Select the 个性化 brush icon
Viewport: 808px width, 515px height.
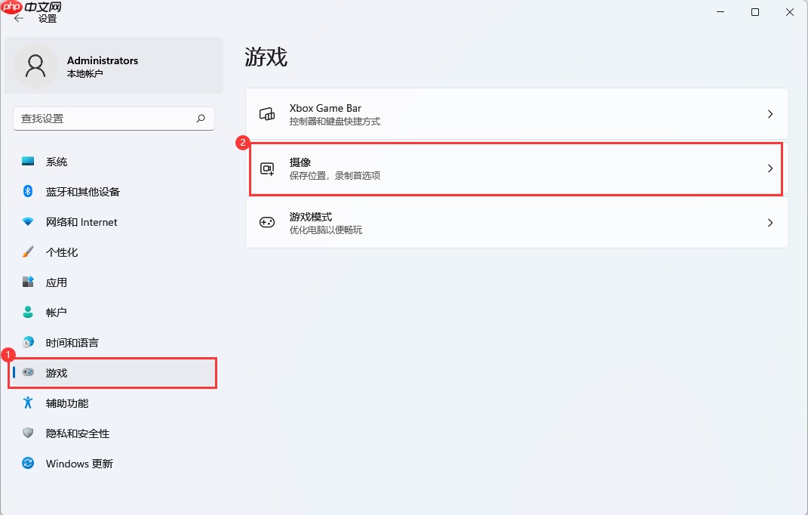pyautogui.click(x=27, y=251)
